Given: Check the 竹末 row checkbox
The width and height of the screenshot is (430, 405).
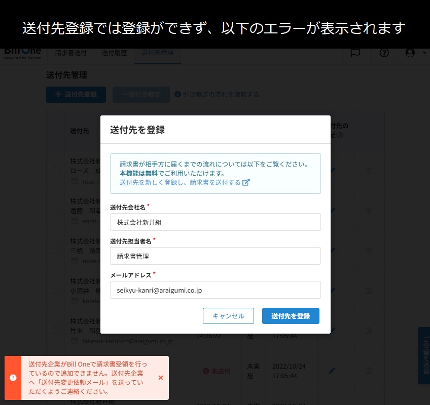Looking at the screenshot, I should [x=56, y=330].
